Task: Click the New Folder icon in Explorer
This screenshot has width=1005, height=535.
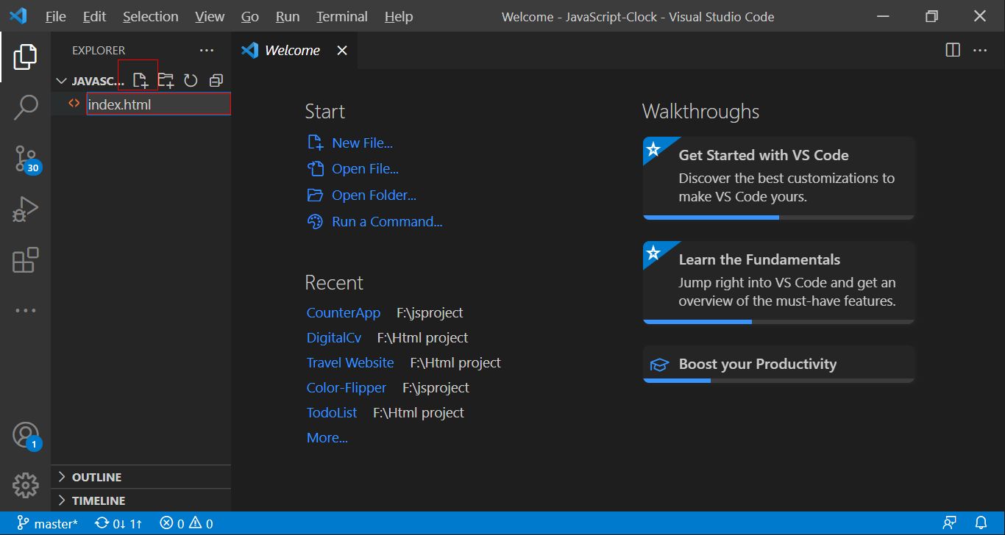Action: [x=166, y=80]
